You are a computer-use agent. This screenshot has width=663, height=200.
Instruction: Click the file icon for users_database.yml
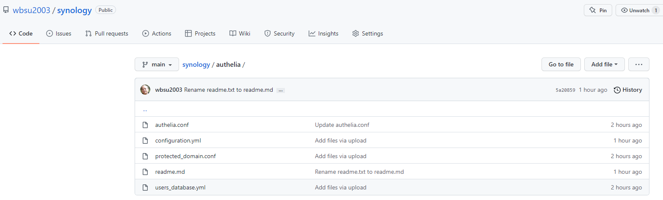click(x=145, y=187)
